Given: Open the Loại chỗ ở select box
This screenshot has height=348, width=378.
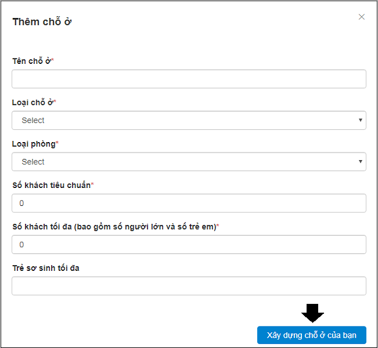Looking at the screenshot, I should point(189,120).
